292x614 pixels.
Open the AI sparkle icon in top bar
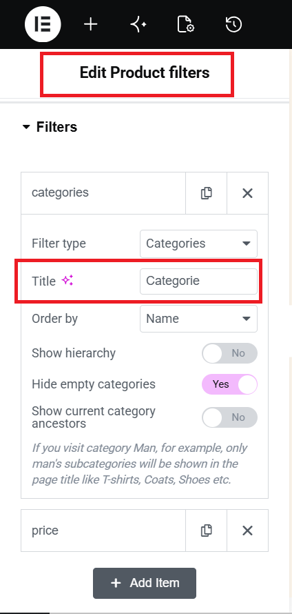138,25
